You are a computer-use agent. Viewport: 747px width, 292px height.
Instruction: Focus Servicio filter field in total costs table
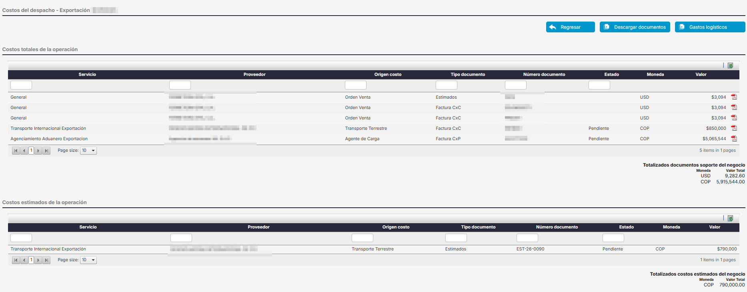(21, 85)
